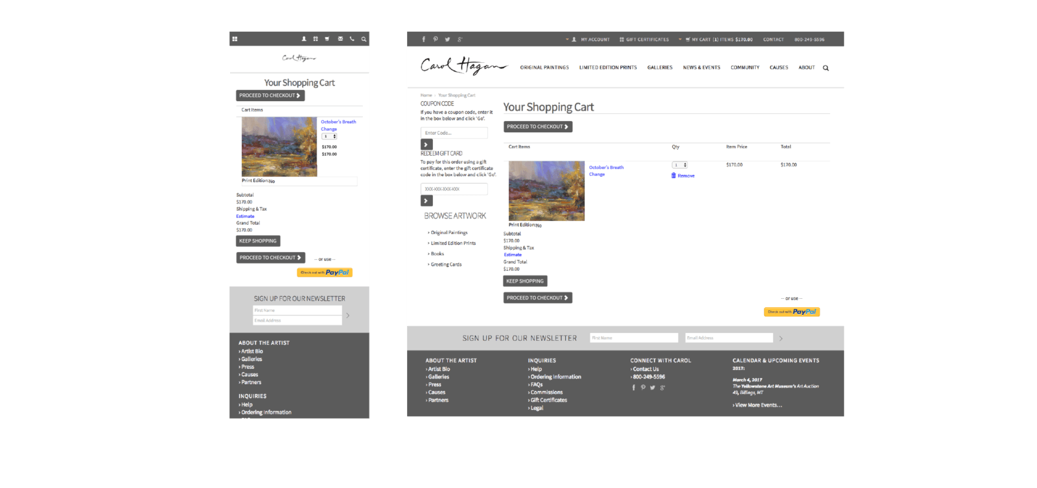1037x488 pixels.
Task: Tap the user account icon in mobile header
Action: coord(303,39)
